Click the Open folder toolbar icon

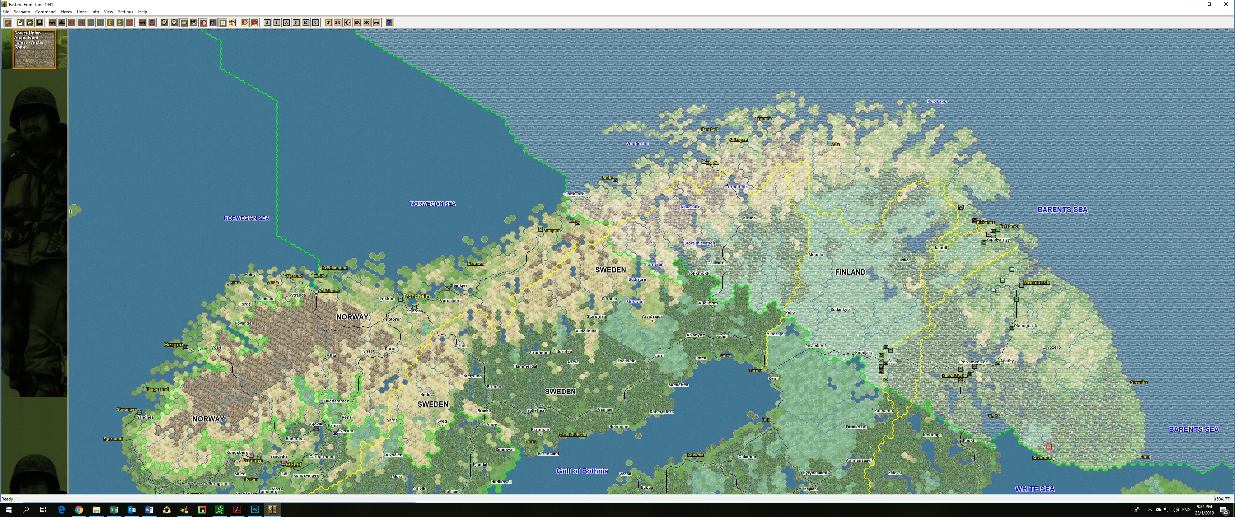click(x=30, y=23)
